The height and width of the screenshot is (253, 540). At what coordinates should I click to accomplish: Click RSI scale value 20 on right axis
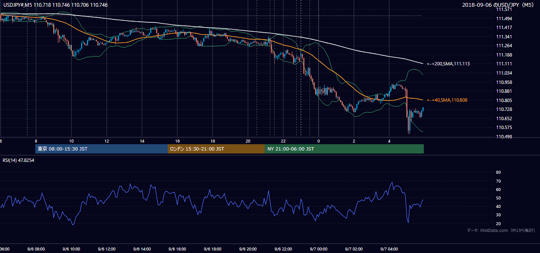(498, 223)
